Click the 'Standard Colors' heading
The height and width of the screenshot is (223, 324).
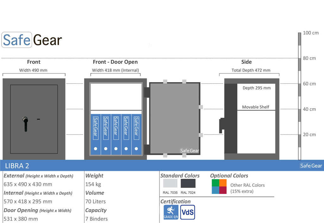180,176
